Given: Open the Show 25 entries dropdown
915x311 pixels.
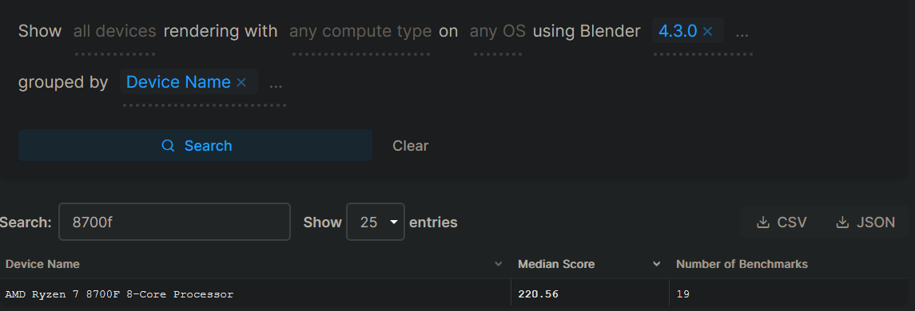Looking at the screenshot, I should pyautogui.click(x=376, y=222).
